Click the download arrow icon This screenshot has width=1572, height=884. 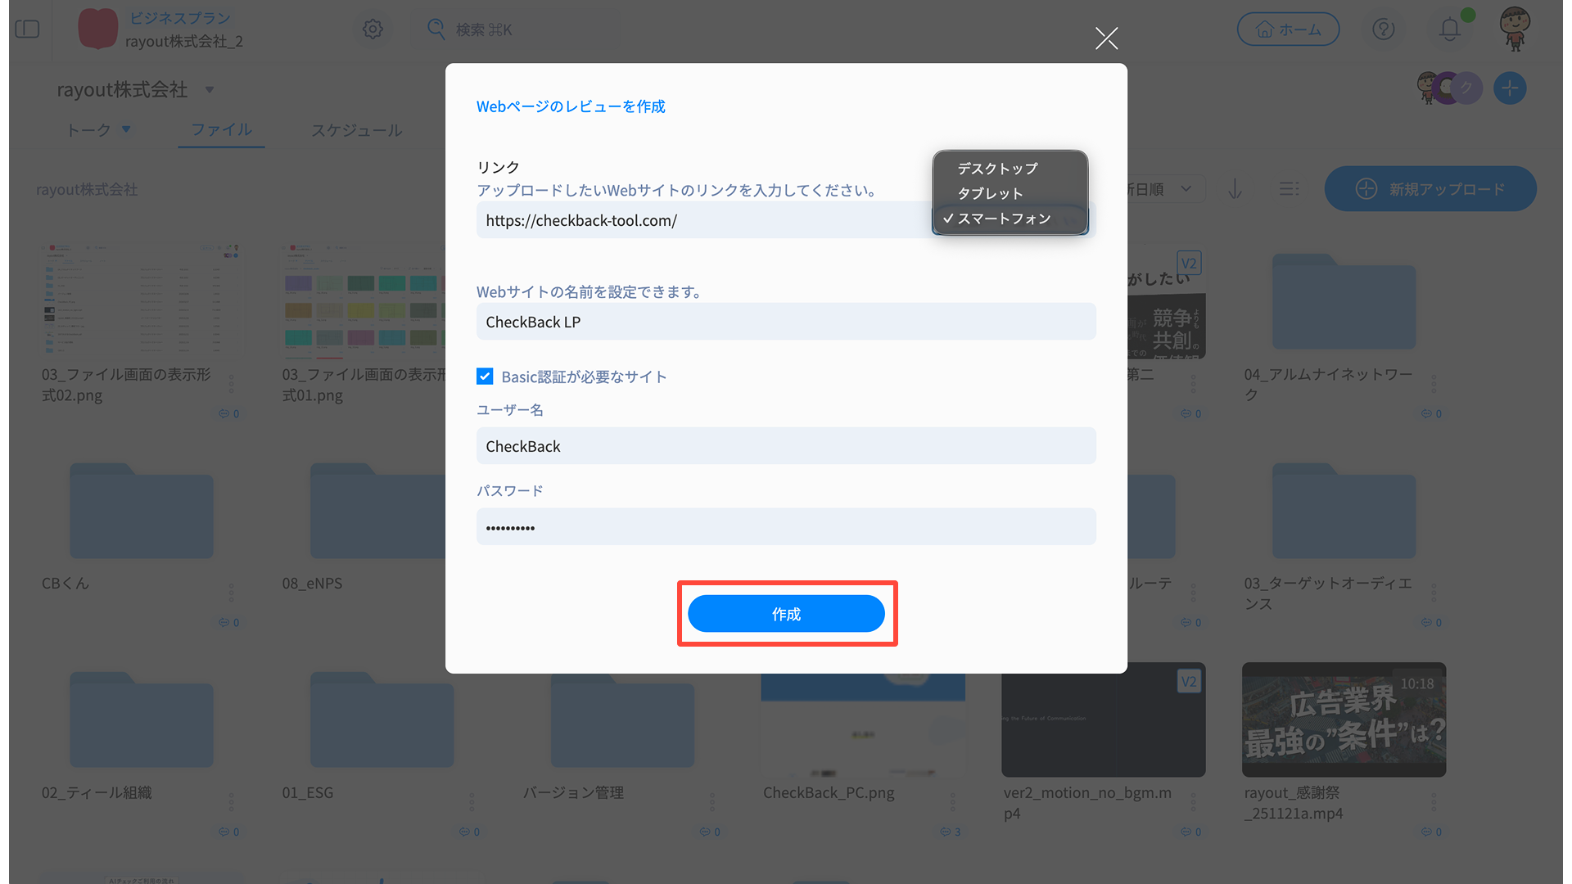pos(1235,190)
